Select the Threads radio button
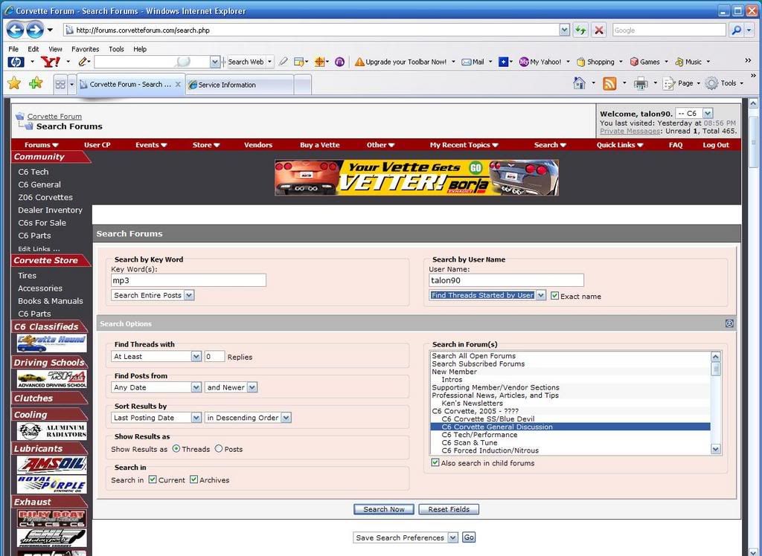The width and height of the screenshot is (762, 556). [x=176, y=449]
